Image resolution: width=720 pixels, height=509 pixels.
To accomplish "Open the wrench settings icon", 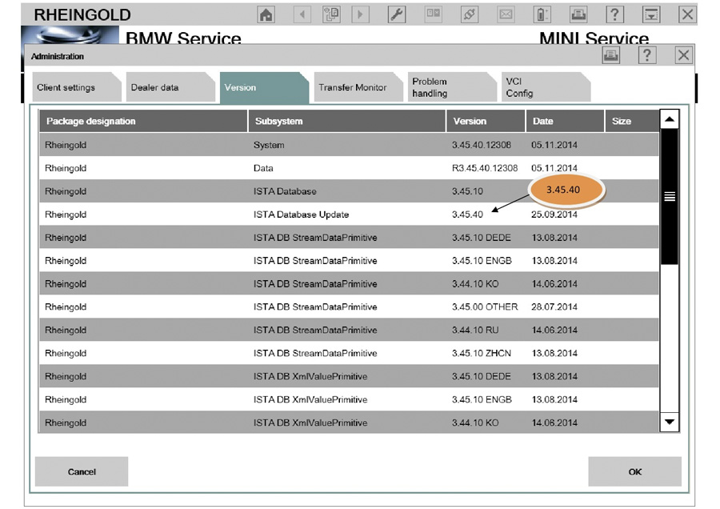I will tap(396, 14).
